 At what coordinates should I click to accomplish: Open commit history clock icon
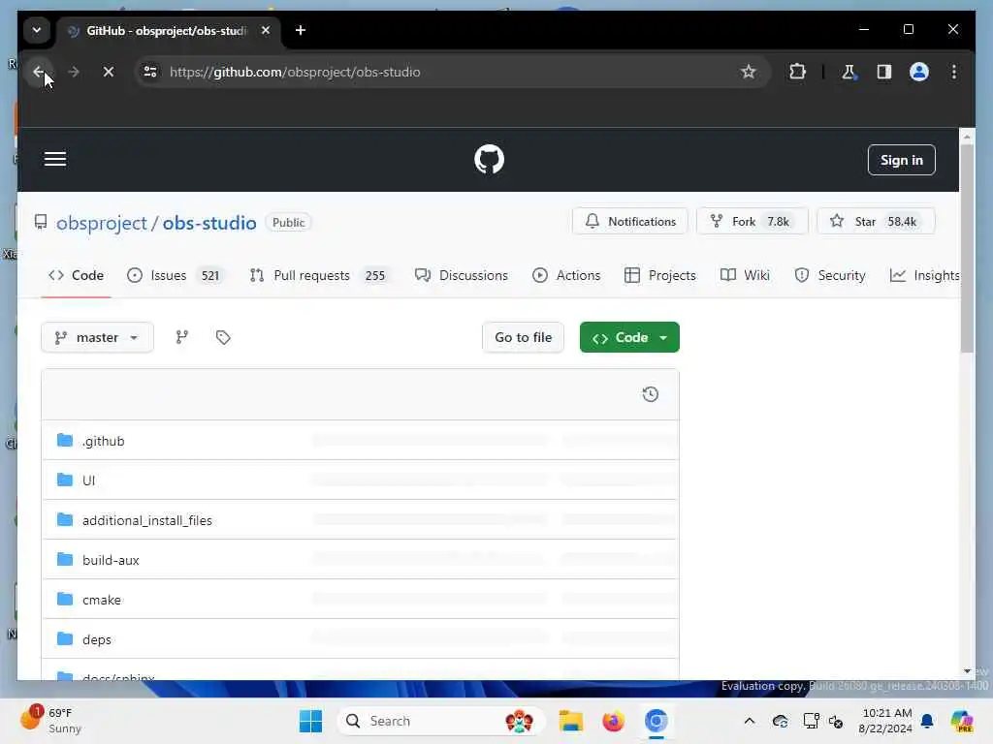click(651, 394)
